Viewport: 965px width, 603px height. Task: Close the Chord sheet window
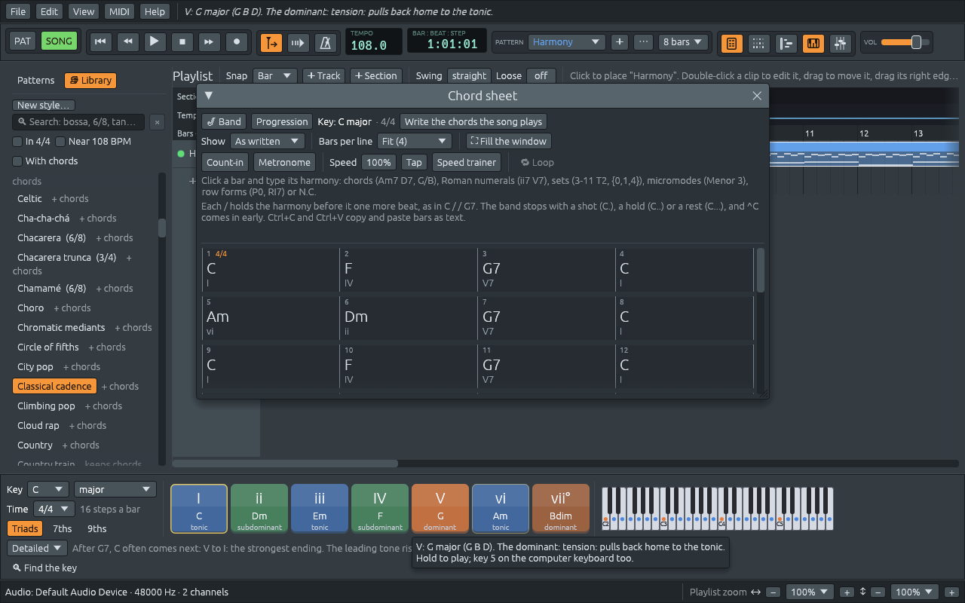point(757,96)
